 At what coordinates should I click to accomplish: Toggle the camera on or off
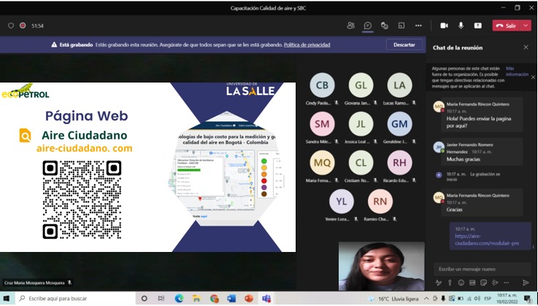point(444,26)
